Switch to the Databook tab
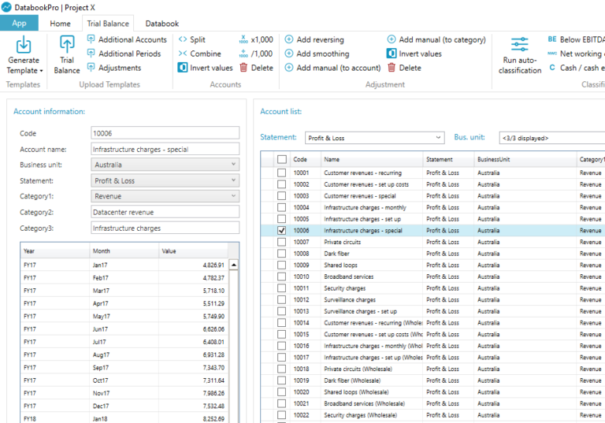Viewport: 605px width, 423px height. pos(161,24)
